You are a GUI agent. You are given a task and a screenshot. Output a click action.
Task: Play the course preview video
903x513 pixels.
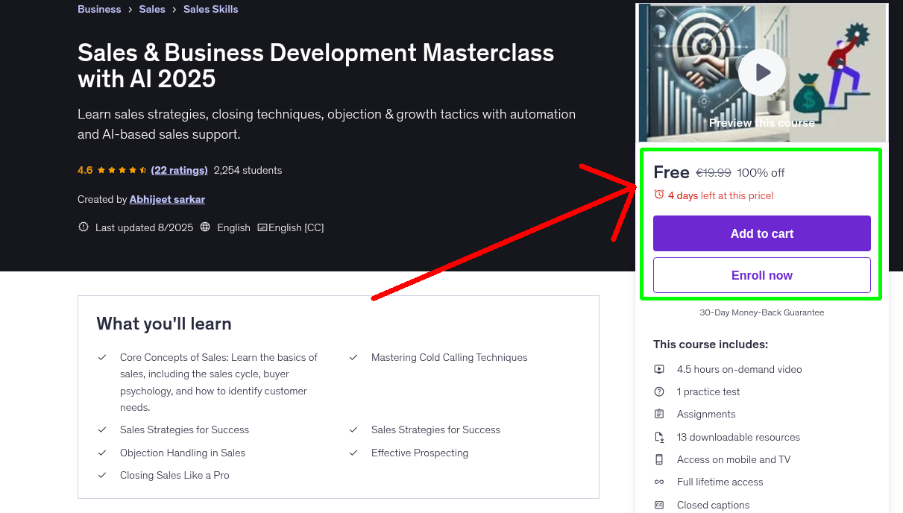click(761, 72)
